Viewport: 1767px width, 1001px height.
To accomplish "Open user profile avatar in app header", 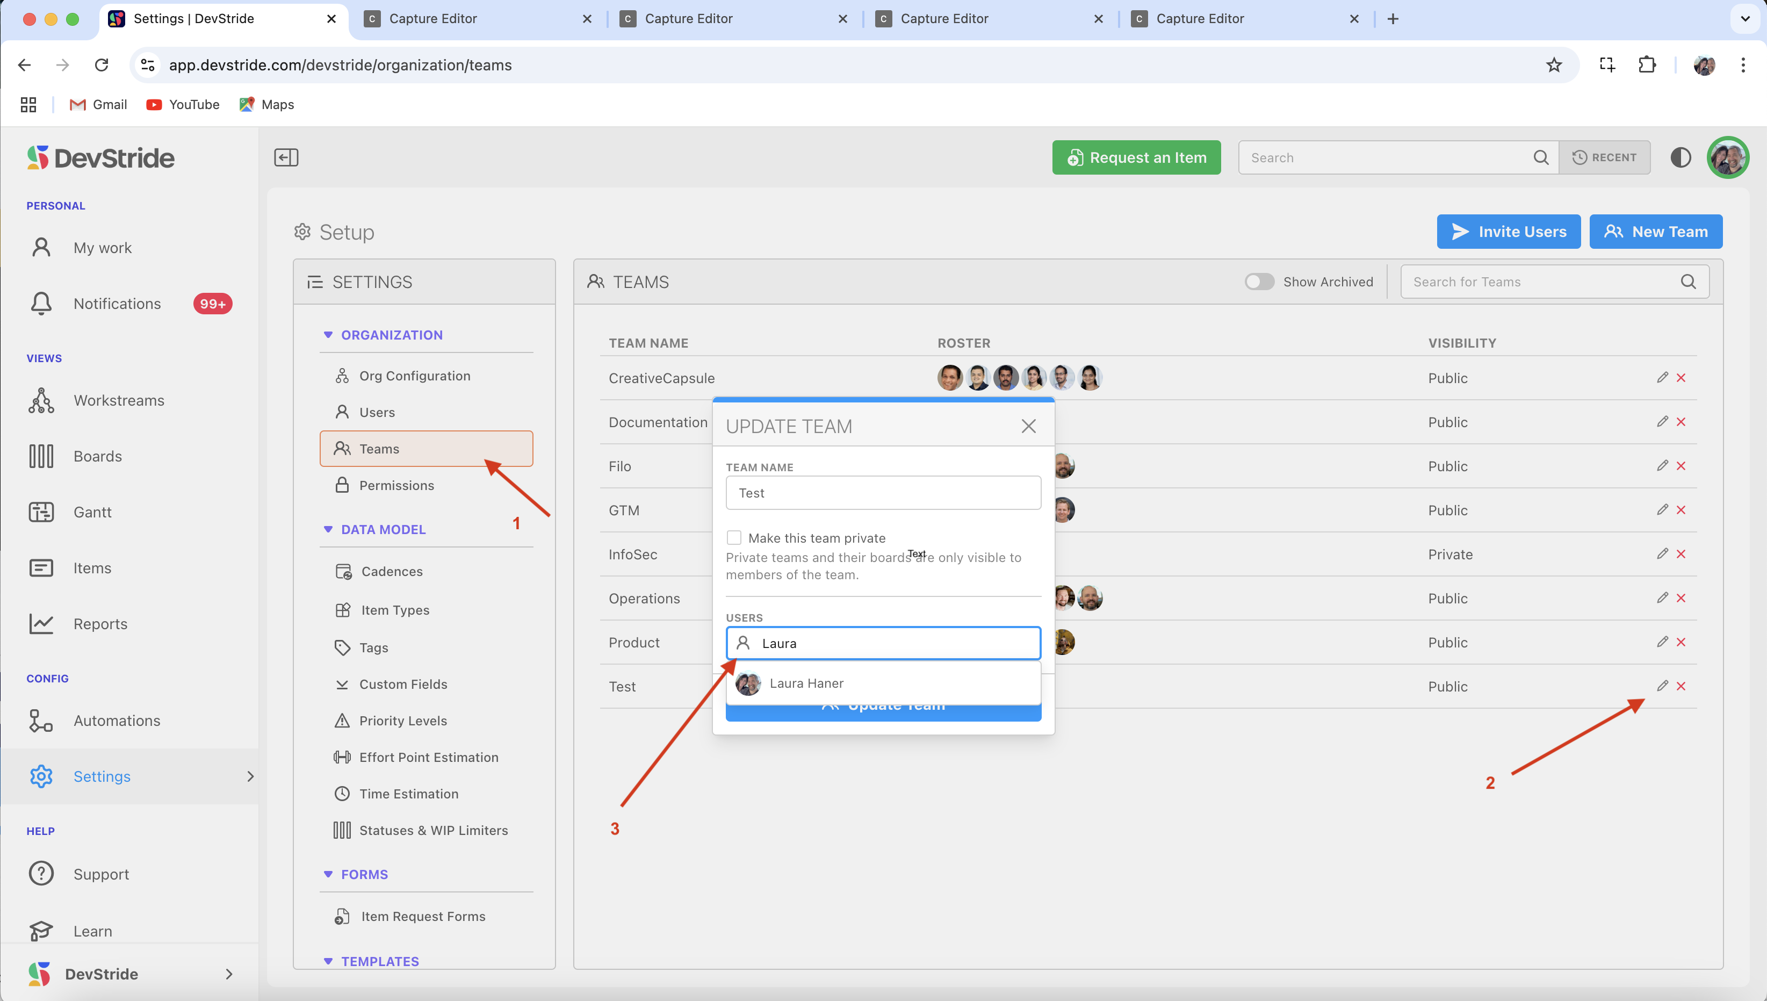I will pos(1728,157).
